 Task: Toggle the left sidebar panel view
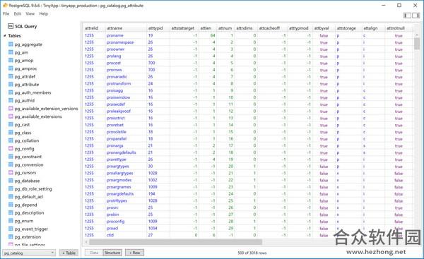point(408,16)
